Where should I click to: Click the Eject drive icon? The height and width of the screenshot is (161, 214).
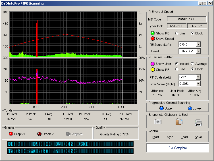click(x=198, y=122)
